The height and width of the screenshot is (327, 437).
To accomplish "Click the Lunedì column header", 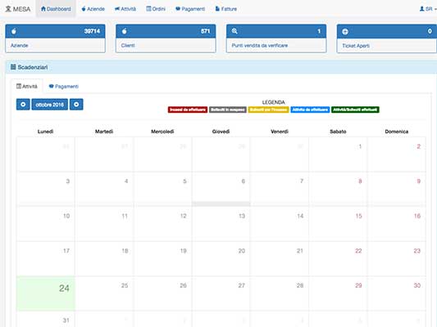I will [x=45, y=132].
